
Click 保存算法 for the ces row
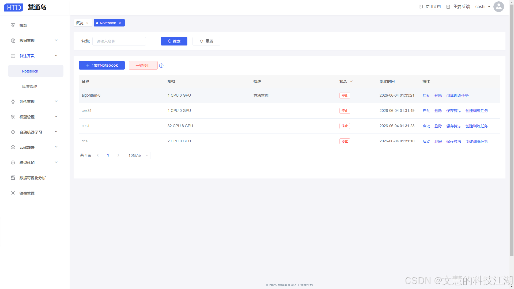454,141
